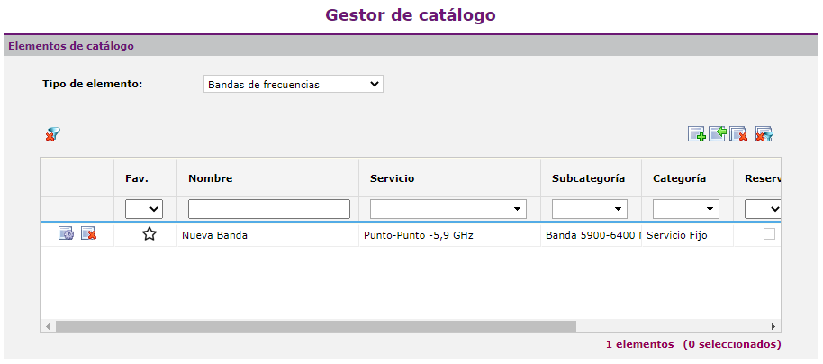Open the Servicio filter dropdown
Screen dimensions: 823x364
tap(448, 209)
